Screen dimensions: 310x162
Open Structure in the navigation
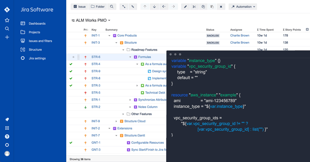click(35, 49)
